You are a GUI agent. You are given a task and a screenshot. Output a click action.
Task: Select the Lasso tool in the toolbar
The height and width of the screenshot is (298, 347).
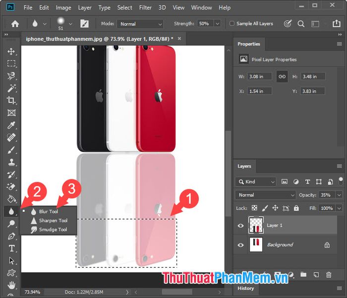tap(11, 76)
